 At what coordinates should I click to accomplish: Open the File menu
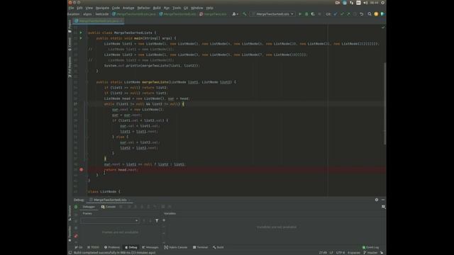(x=71, y=8)
